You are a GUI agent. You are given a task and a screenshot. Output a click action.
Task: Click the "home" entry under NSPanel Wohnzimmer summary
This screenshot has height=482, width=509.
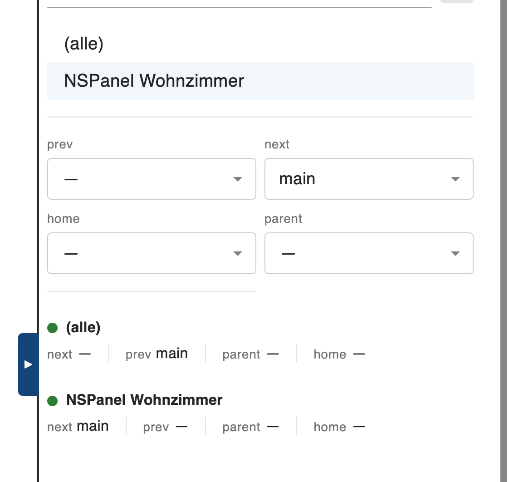339,427
